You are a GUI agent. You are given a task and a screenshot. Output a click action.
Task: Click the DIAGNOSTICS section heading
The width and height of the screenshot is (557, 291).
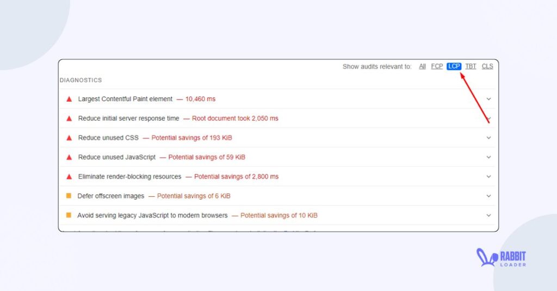click(81, 81)
